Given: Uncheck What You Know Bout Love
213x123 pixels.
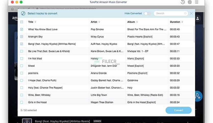Looking at the screenshot, I should click(x=22, y=29).
